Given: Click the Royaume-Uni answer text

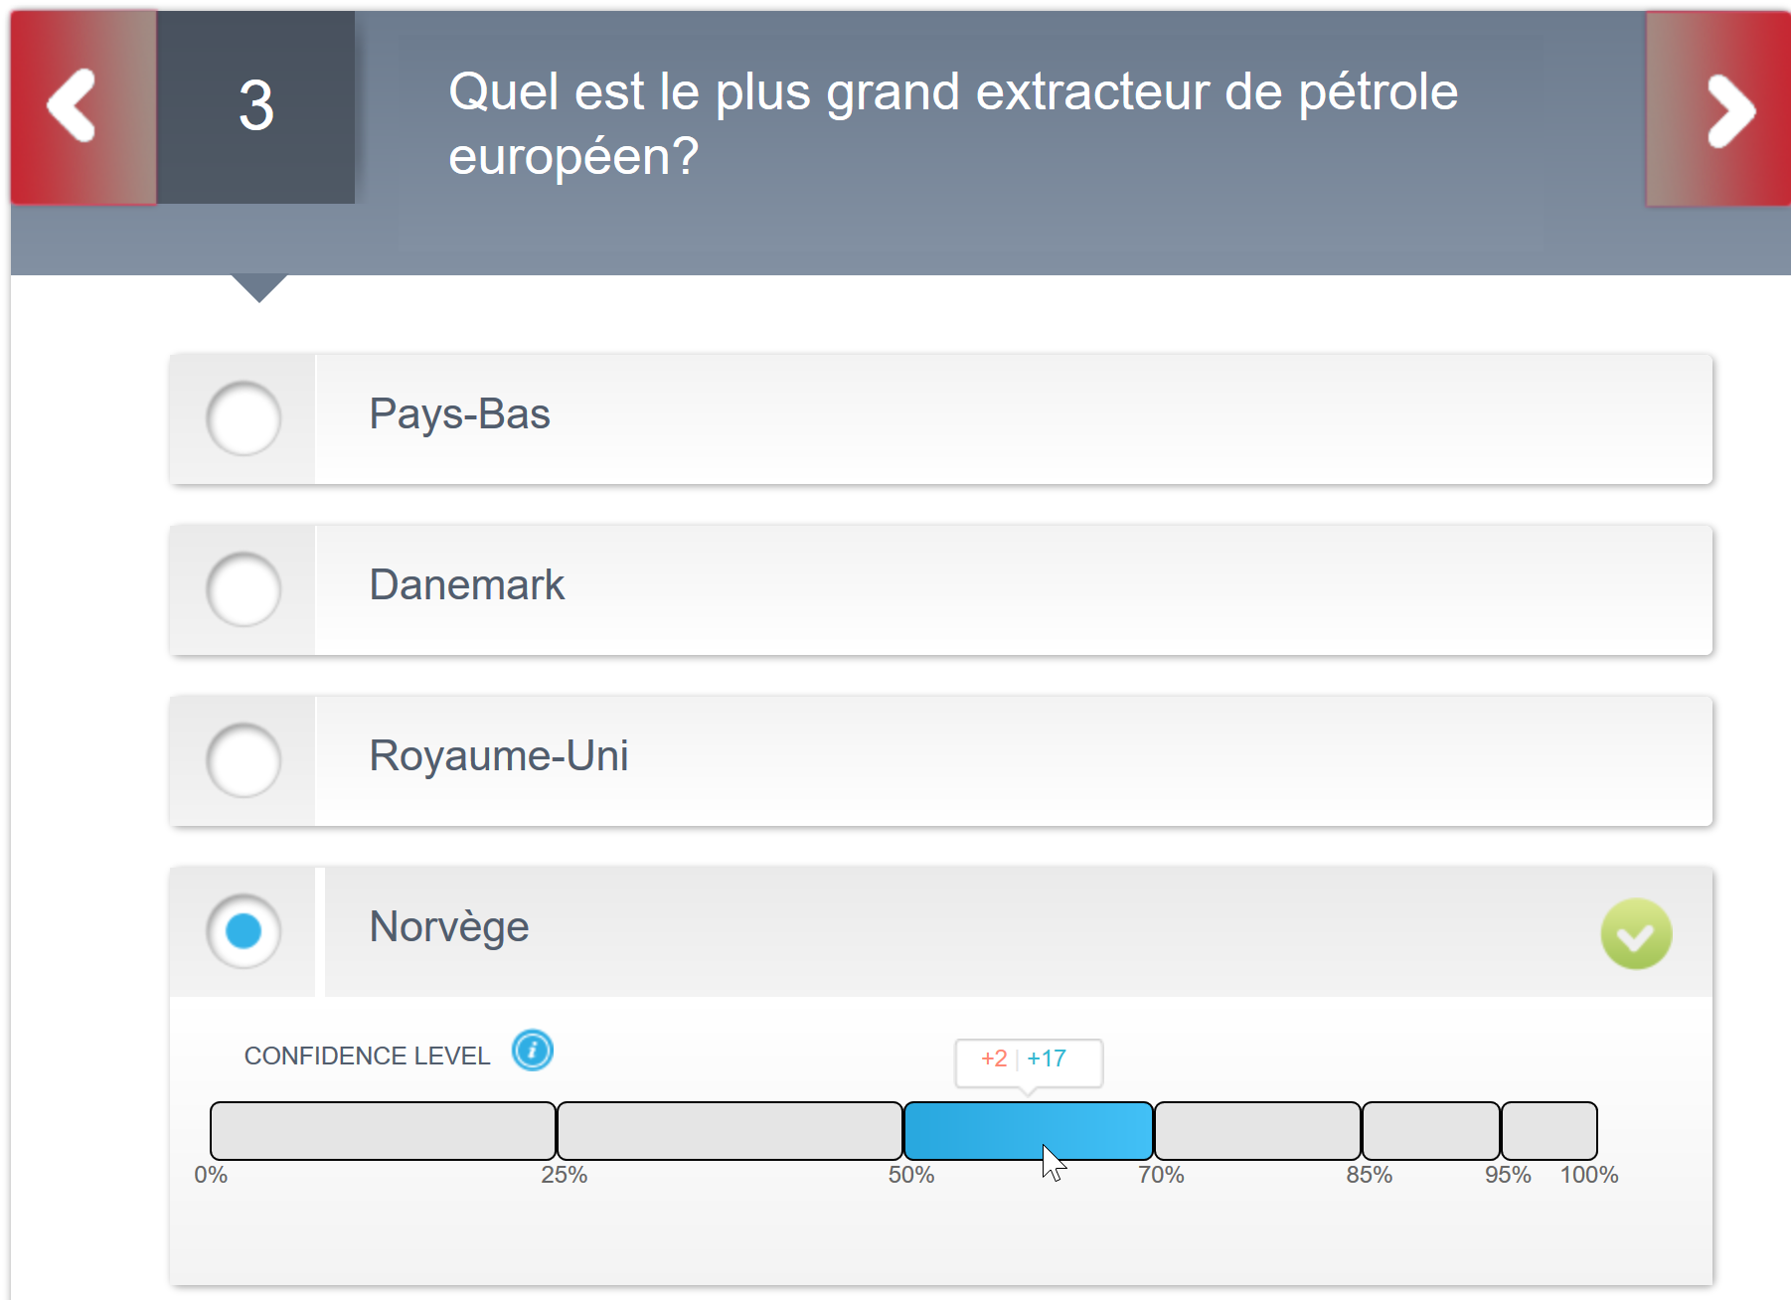Looking at the screenshot, I should [x=499, y=756].
